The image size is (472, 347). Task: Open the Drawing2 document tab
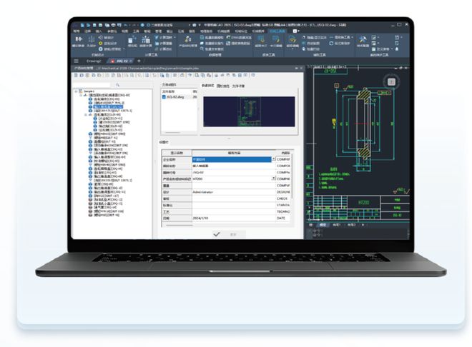click(x=92, y=61)
